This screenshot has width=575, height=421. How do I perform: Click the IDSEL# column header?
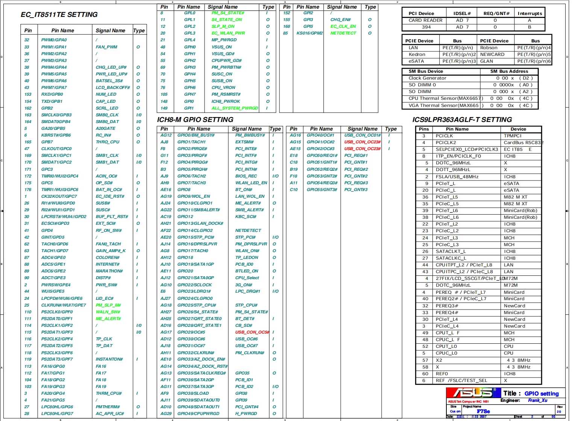coord(462,14)
